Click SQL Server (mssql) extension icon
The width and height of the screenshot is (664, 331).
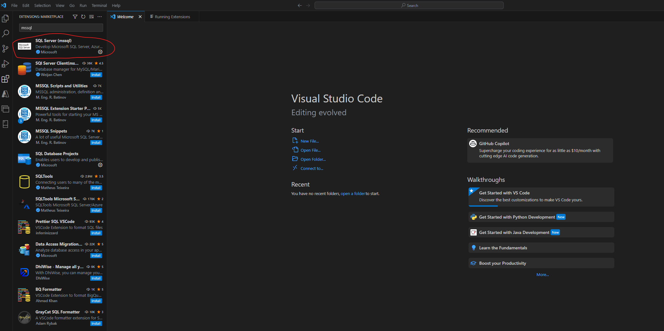click(25, 46)
